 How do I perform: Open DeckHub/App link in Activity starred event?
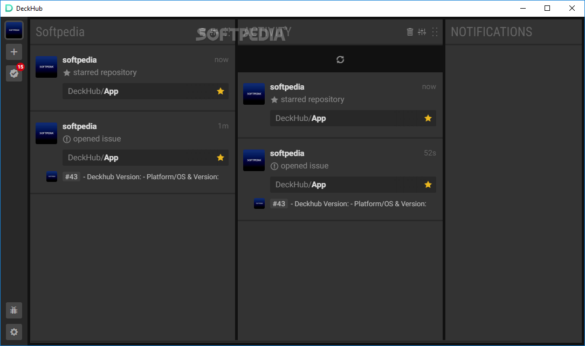pyautogui.click(x=300, y=118)
